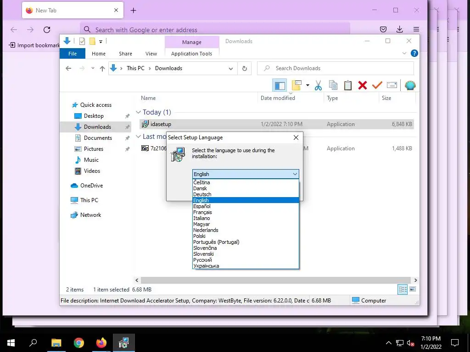Select OneDrive in navigation pane
The height and width of the screenshot is (352, 470).
point(91,186)
